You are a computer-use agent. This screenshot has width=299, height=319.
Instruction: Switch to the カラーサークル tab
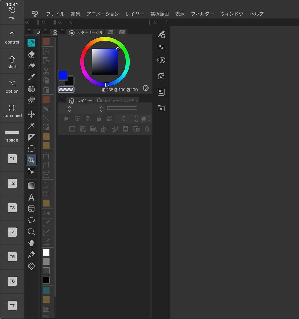point(86,33)
